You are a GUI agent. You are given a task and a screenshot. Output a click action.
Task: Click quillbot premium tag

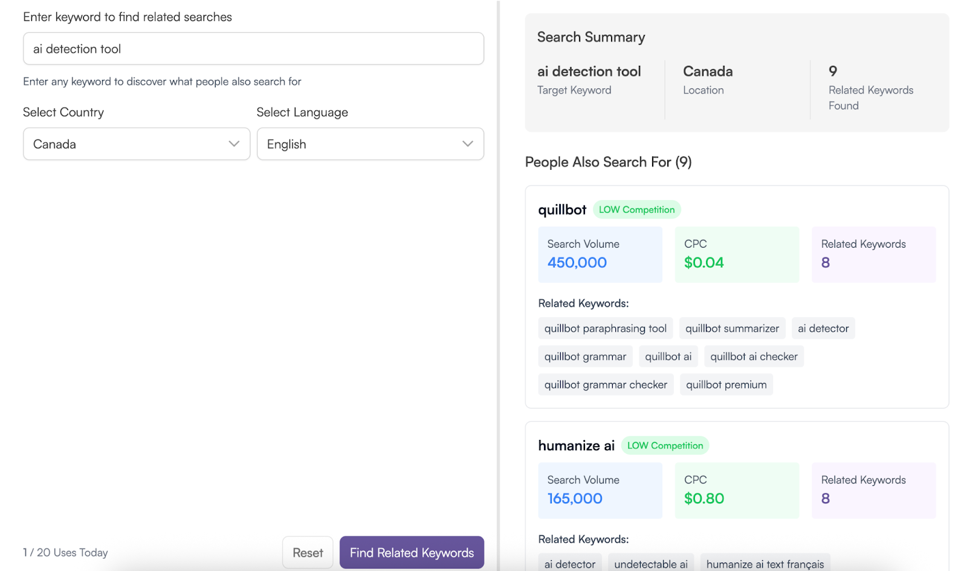pyautogui.click(x=726, y=384)
